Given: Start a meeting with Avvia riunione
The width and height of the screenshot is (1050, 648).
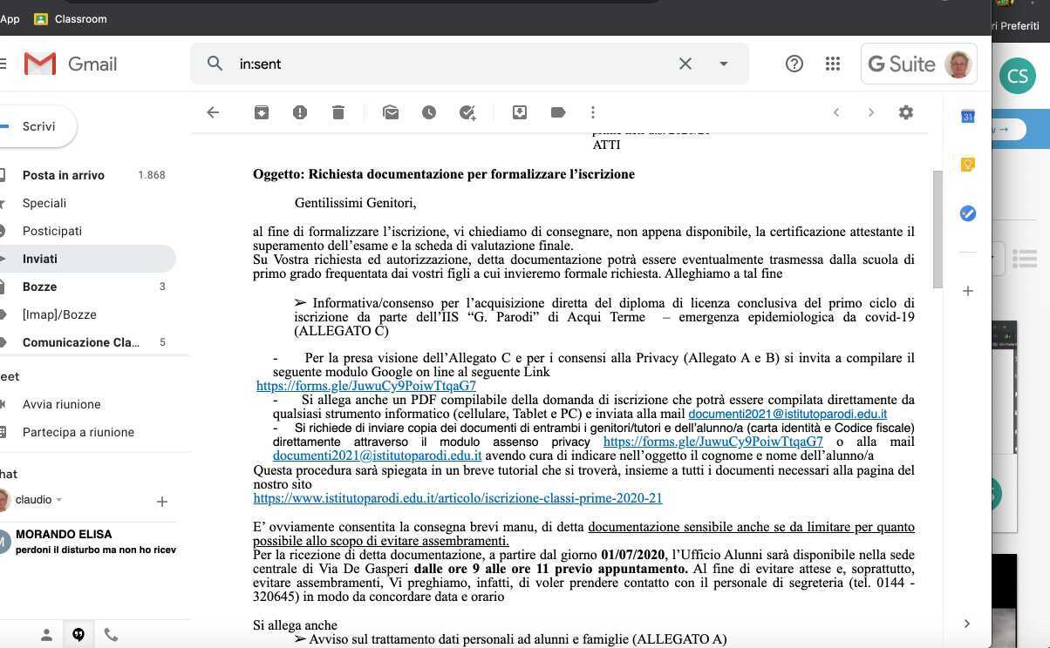Looking at the screenshot, I should click(x=61, y=404).
